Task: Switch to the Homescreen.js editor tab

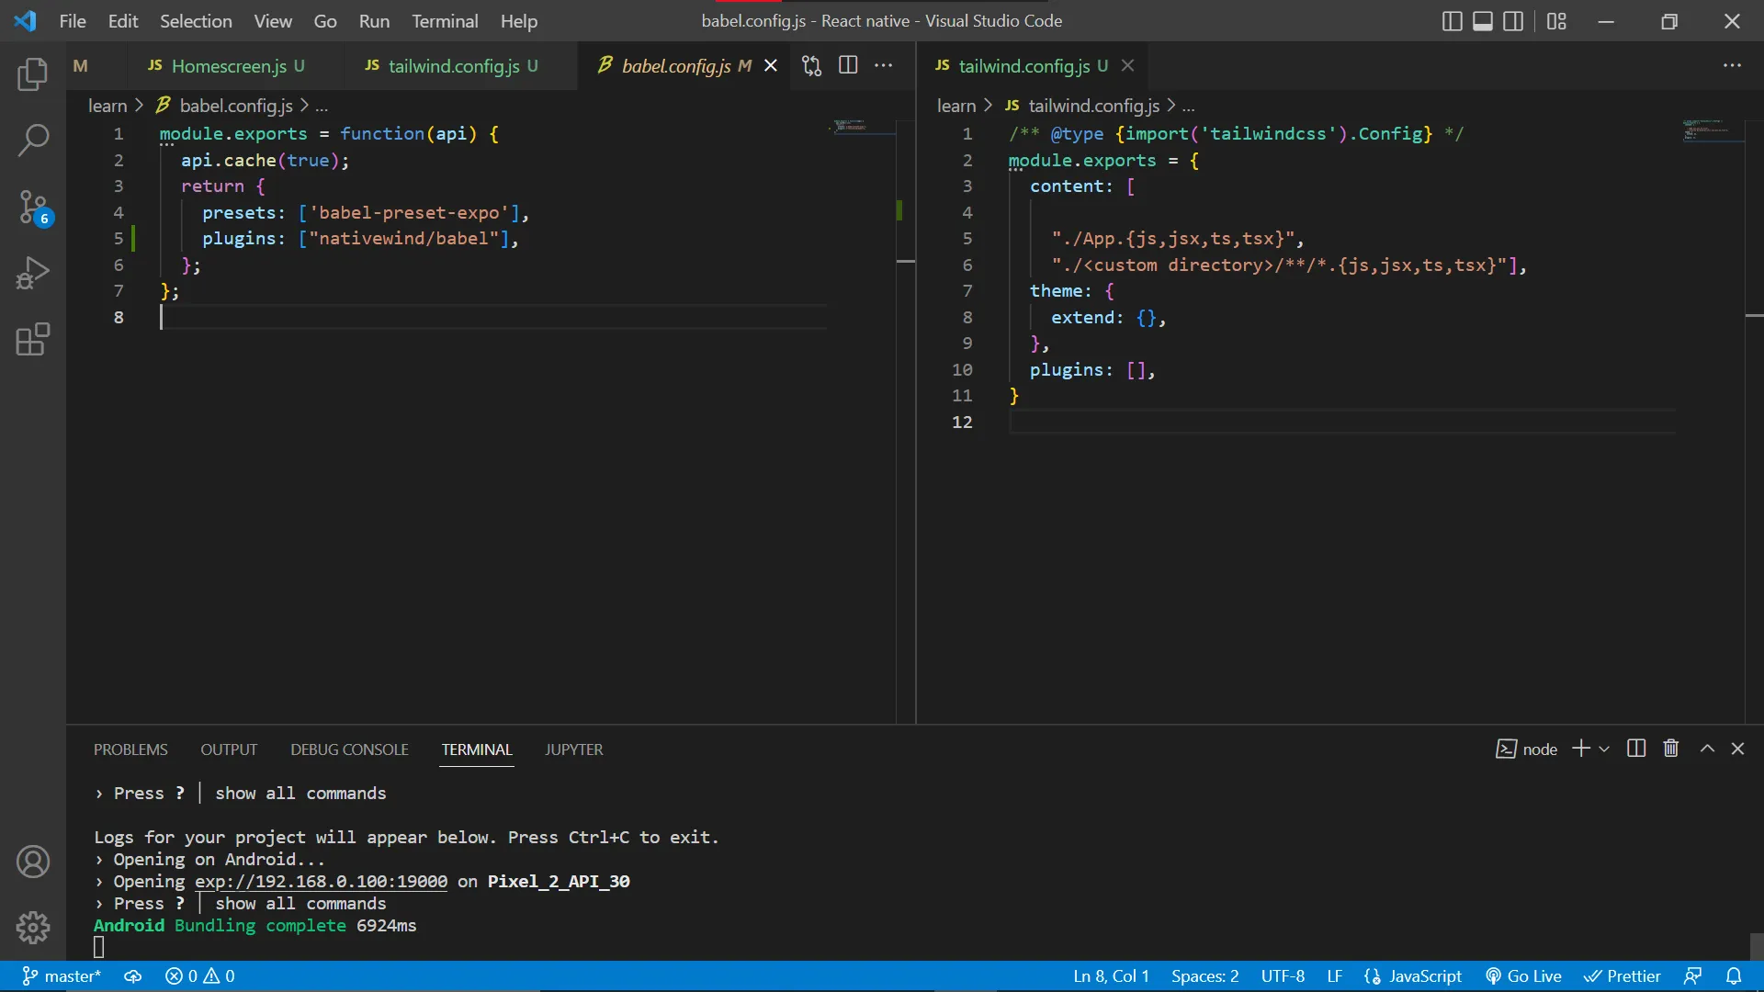Action: [x=228, y=66]
